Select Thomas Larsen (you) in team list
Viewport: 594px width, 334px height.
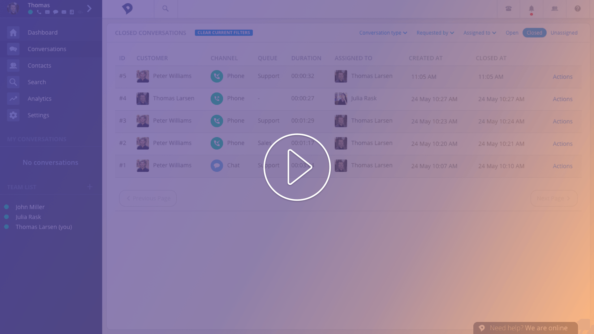click(44, 227)
